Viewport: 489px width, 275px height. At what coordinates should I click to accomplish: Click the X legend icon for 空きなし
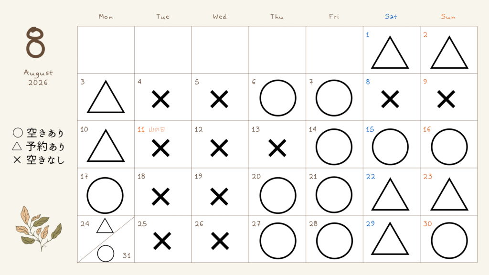click(x=17, y=160)
